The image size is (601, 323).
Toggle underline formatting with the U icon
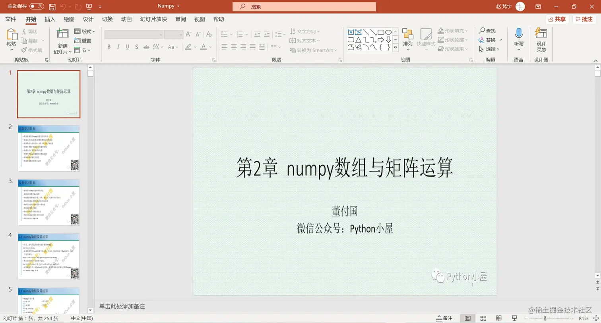[x=127, y=47]
